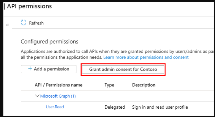Select the Delegated type cell

(x=115, y=107)
